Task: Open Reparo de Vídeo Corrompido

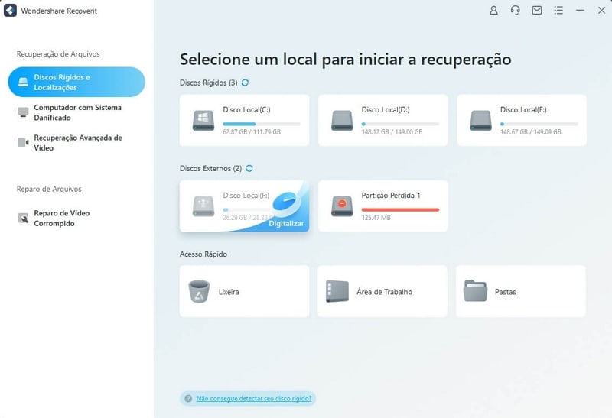Action: pyautogui.click(x=76, y=218)
